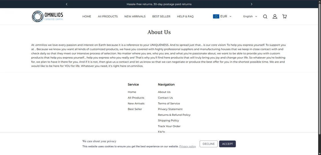
Task: Click New Arrivals footer link
Action: click(136, 103)
